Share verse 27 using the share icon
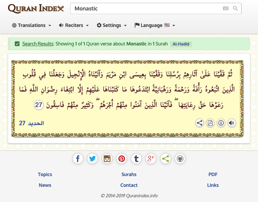 pyautogui.click(x=200, y=123)
